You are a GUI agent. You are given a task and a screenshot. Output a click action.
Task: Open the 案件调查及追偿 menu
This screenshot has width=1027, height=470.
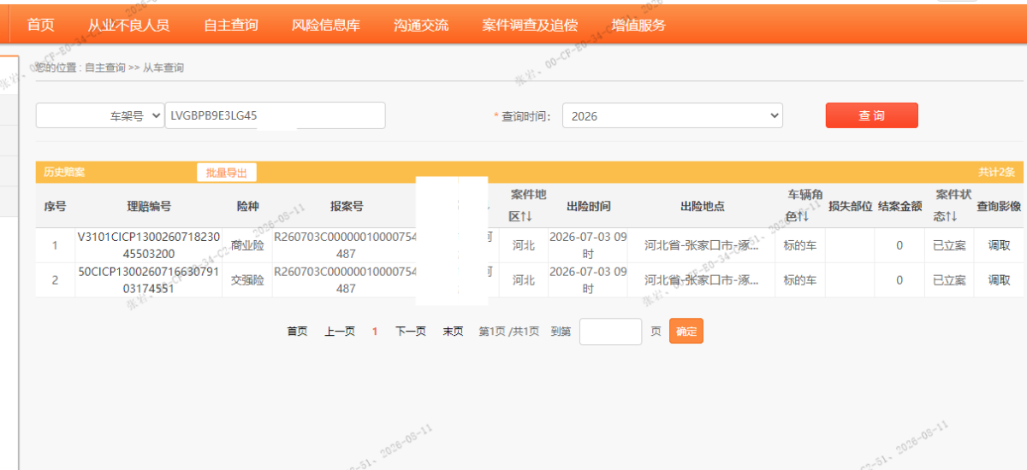530,25
